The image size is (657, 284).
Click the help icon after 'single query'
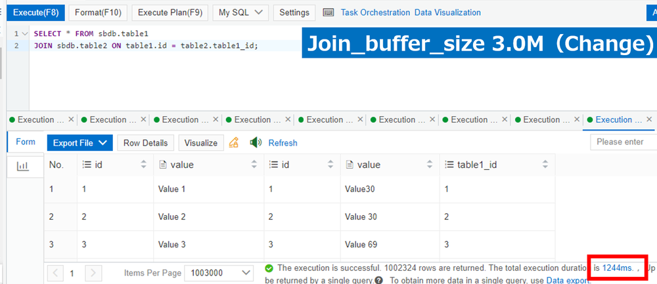(379, 280)
